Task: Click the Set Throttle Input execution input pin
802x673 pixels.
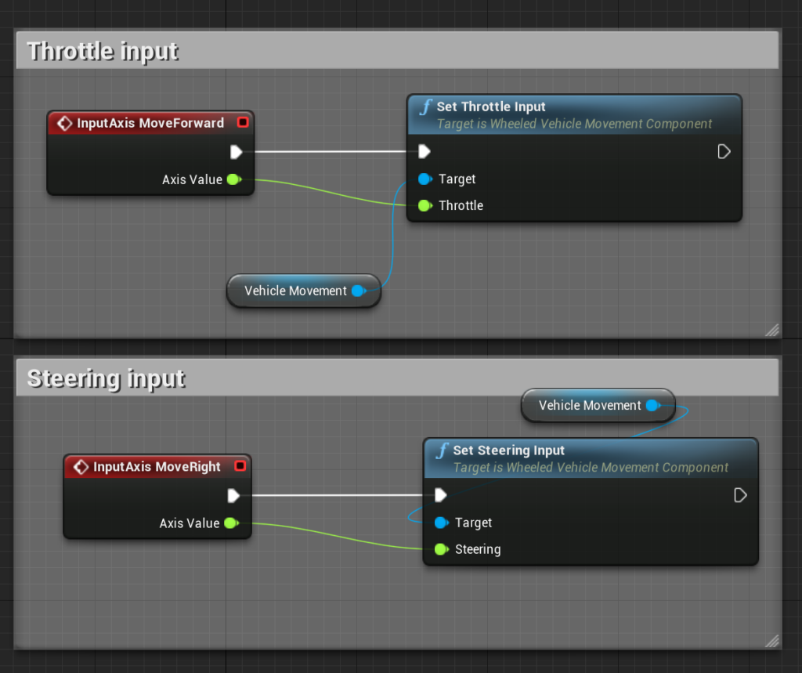Action: point(424,151)
